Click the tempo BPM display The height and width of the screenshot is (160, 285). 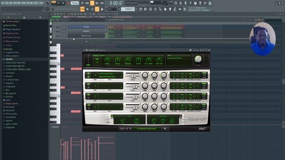tap(75, 3)
